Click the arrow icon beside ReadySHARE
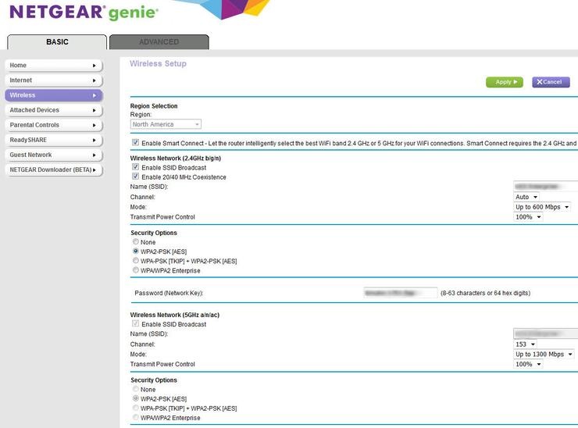This screenshot has height=428, width=578. click(95, 140)
